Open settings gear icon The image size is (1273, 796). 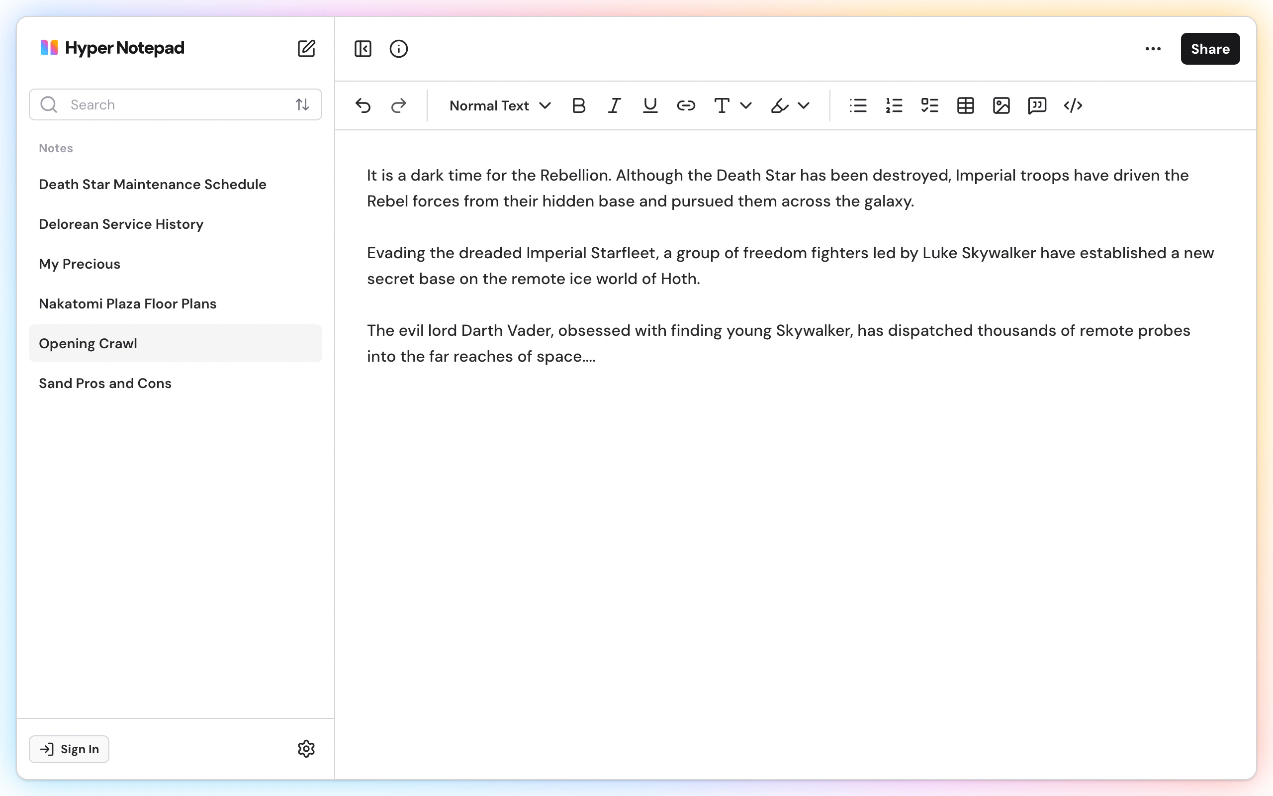coord(306,749)
